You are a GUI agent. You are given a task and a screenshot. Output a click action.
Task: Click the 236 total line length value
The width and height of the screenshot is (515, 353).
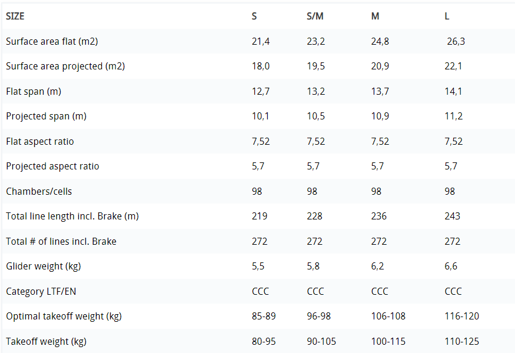coord(379,217)
